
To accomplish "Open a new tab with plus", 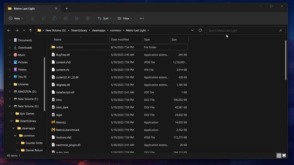I will (x=67, y=9).
